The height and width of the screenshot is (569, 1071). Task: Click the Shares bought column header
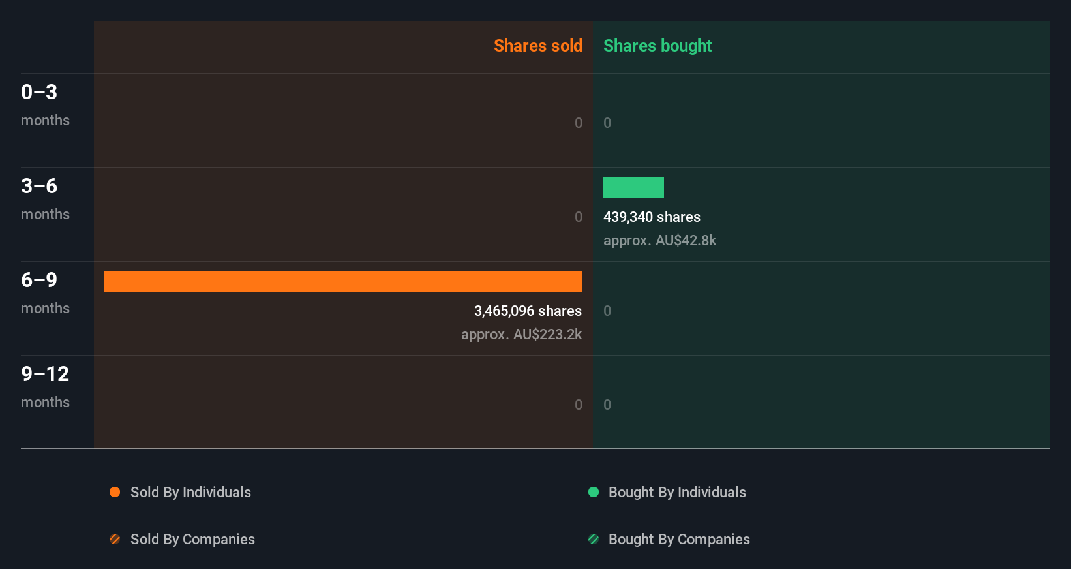tap(657, 46)
